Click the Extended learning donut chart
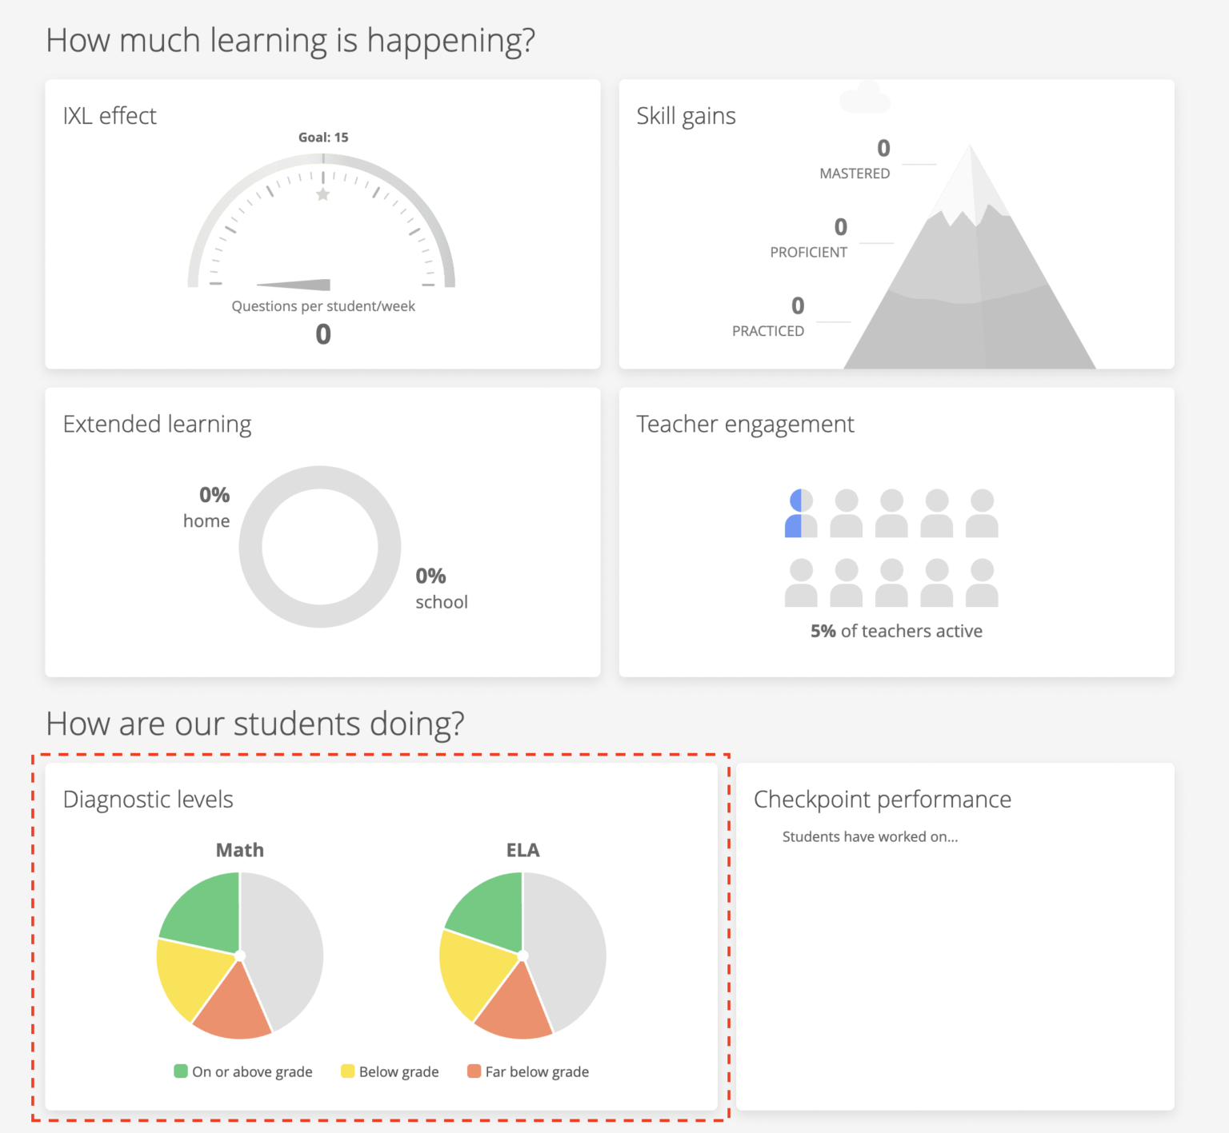The width and height of the screenshot is (1229, 1133). 320,548
